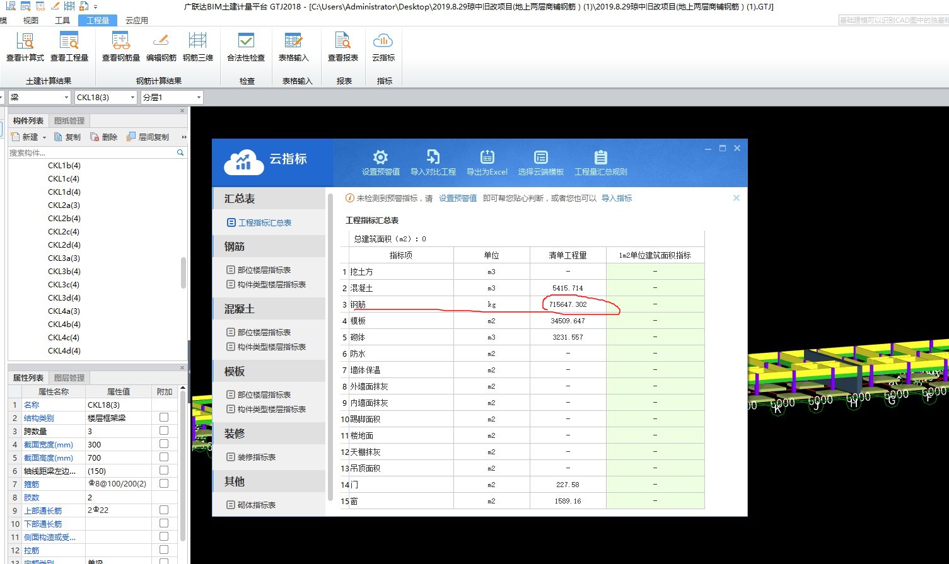
Task: Click 导出为Excel icon
Action: pos(487,163)
